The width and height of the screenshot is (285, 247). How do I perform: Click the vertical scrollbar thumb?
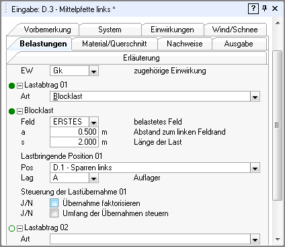(278, 125)
